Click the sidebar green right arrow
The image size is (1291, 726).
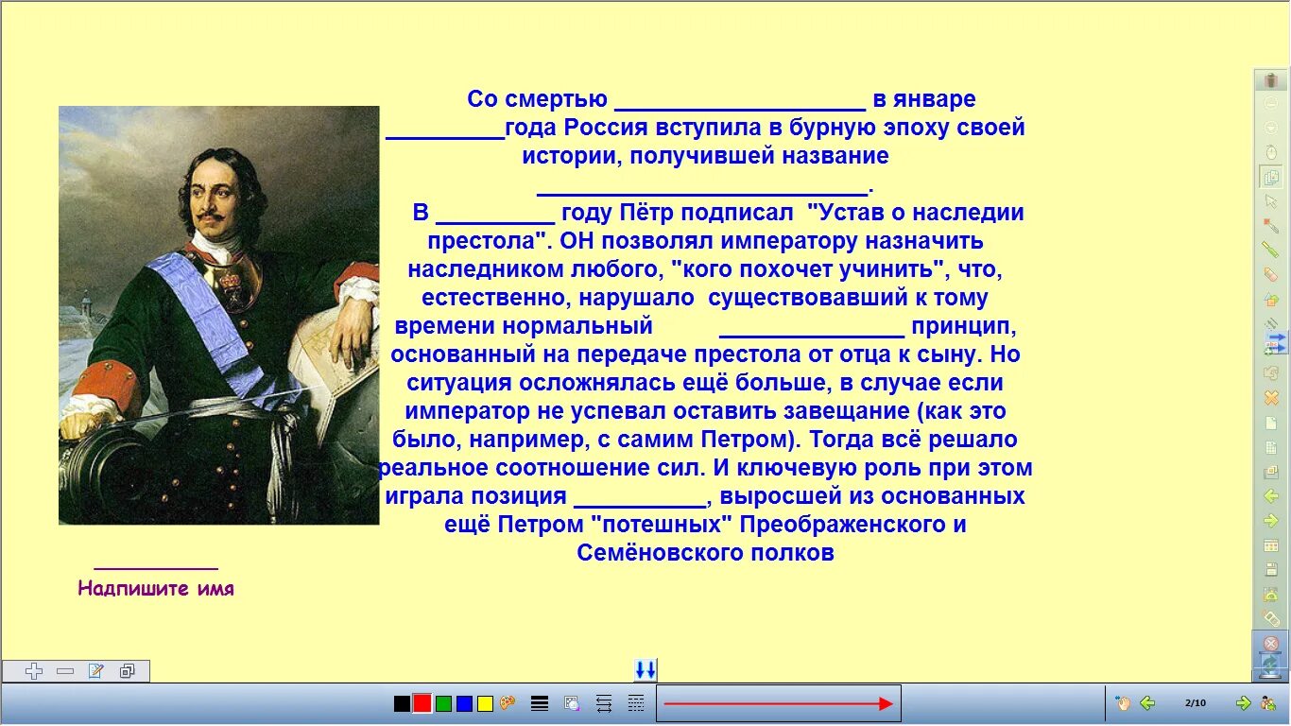coord(1271,521)
